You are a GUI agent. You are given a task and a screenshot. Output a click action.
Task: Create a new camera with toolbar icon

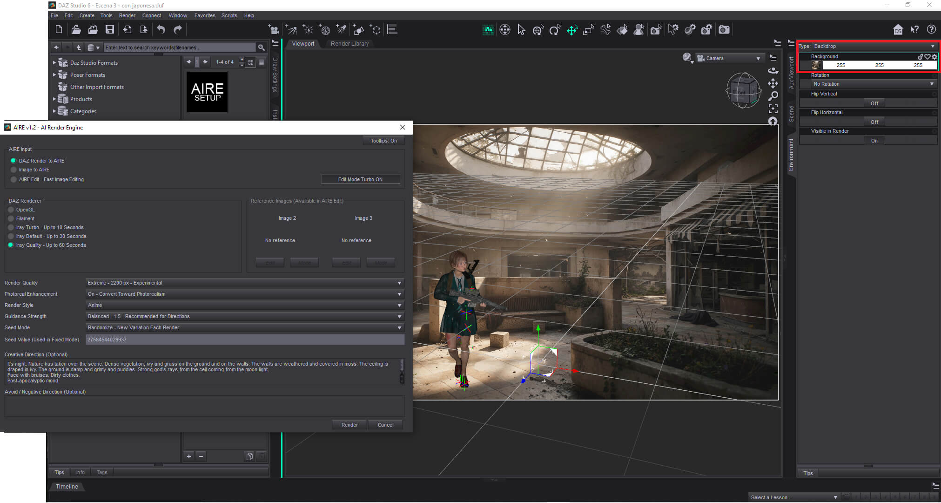coord(274,30)
